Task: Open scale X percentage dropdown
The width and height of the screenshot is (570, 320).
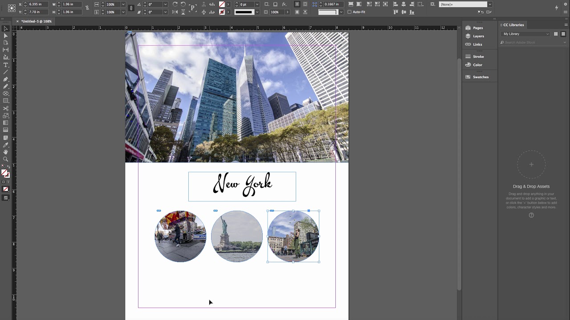Action: pos(123,4)
